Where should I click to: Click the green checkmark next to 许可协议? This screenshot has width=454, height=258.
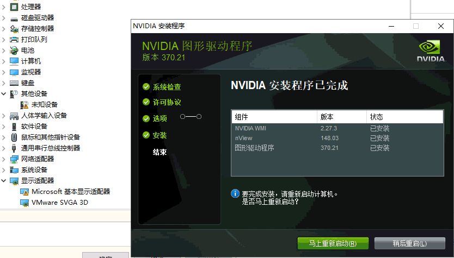point(146,102)
